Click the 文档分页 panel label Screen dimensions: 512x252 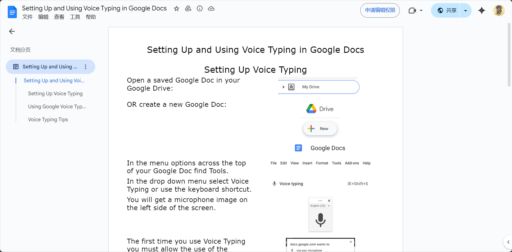coord(20,50)
